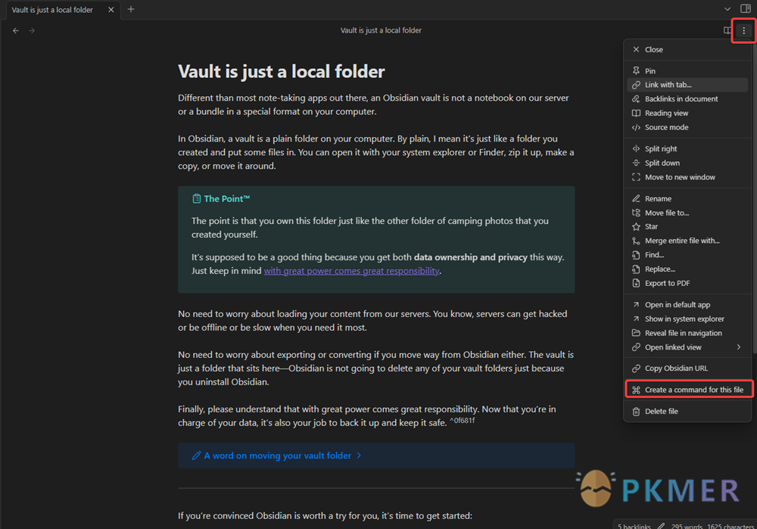Image resolution: width=757 pixels, height=529 pixels.
Task: Choose Create a command for this file
Action: pyautogui.click(x=687, y=390)
